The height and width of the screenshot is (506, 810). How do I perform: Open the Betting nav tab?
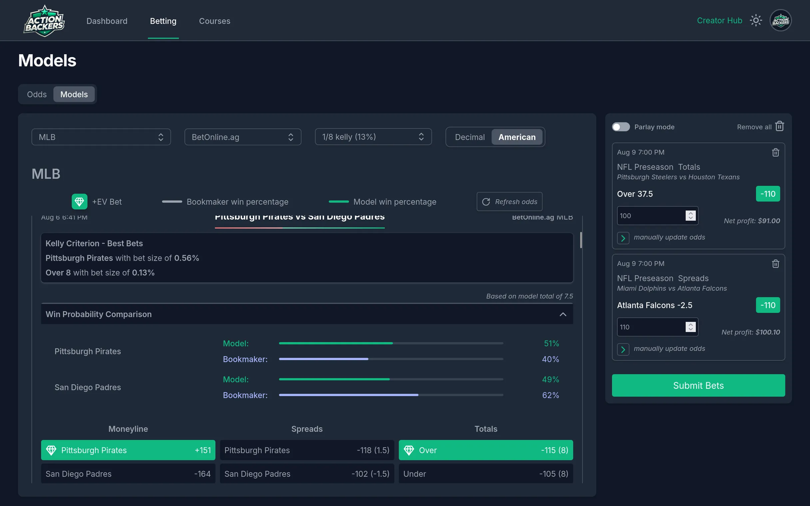(x=163, y=21)
